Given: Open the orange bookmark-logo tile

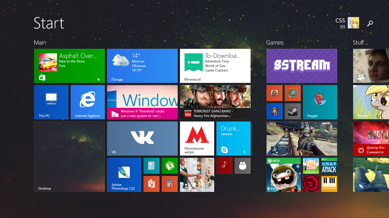Looking at the screenshot, I should [151, 184].
